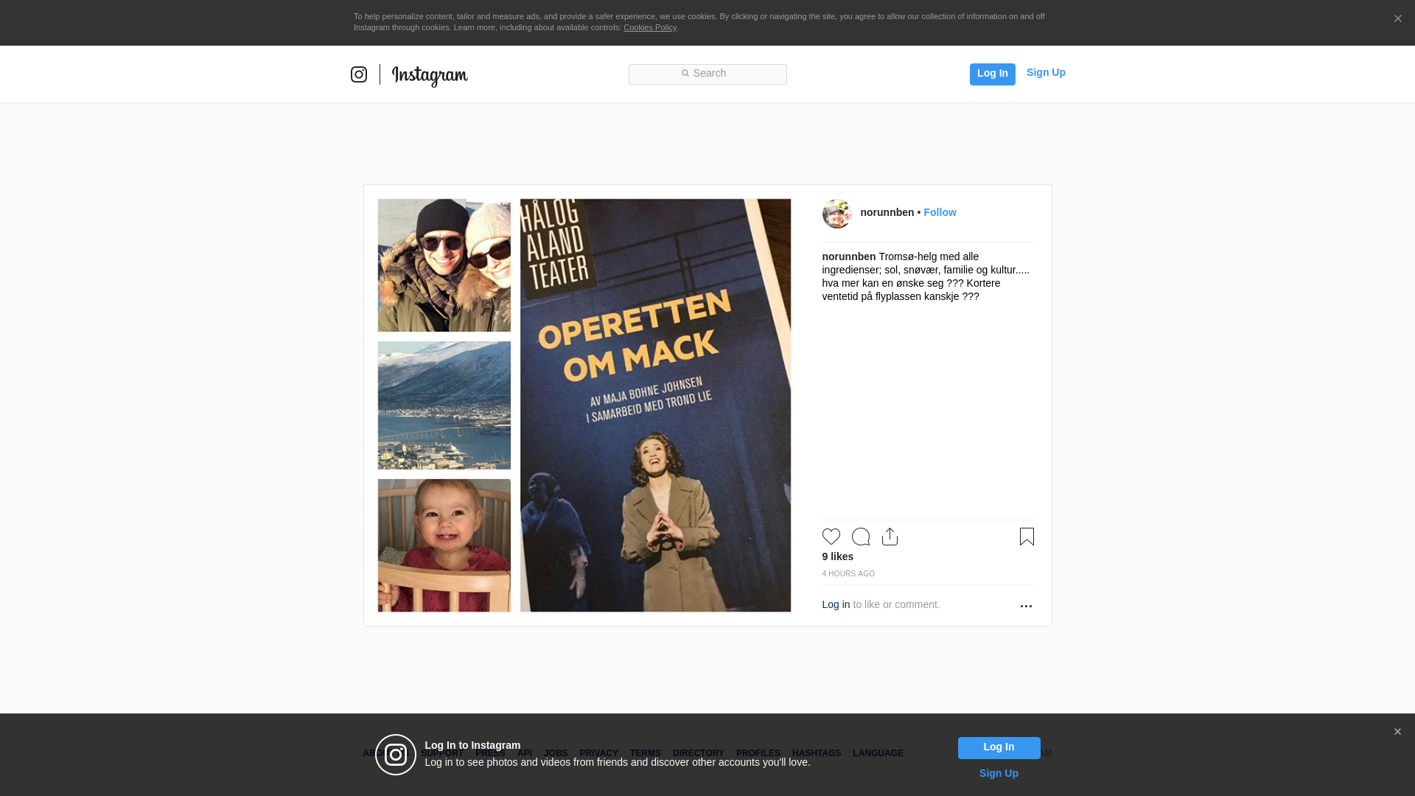The image size is (1415, 796).
Task: Open PROFILES footer link
Action: click(x=758, y=753)
